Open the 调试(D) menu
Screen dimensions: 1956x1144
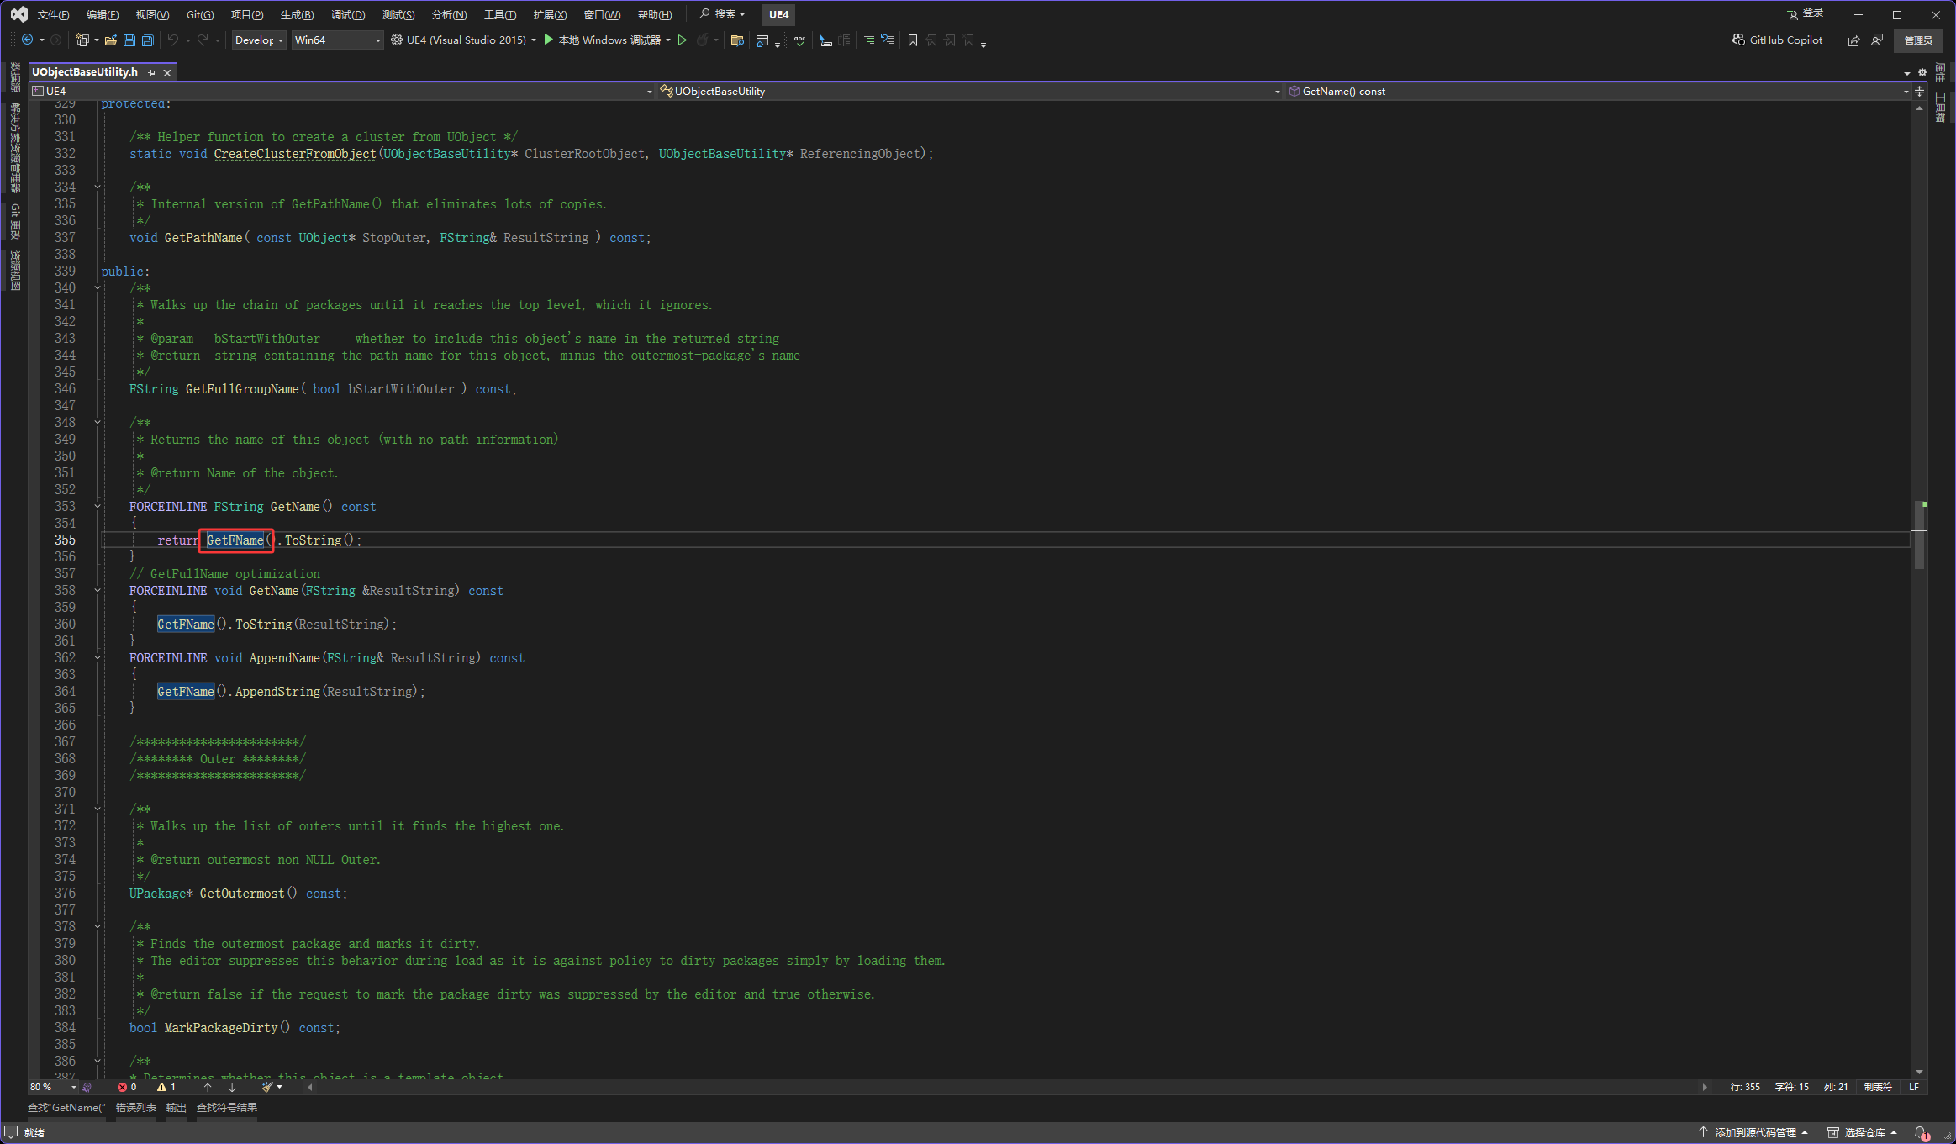[347, 15]
